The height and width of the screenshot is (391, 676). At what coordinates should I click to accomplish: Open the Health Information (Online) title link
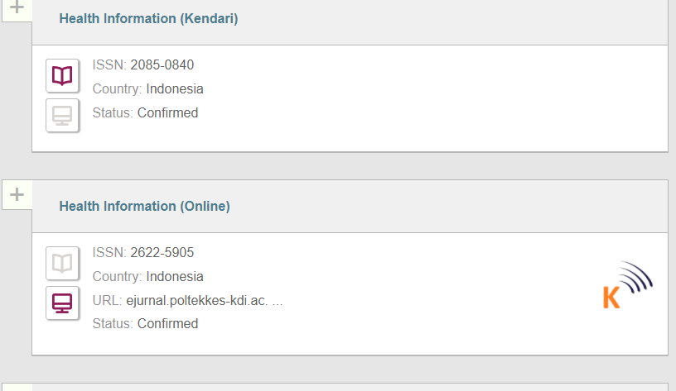(144, 206)
